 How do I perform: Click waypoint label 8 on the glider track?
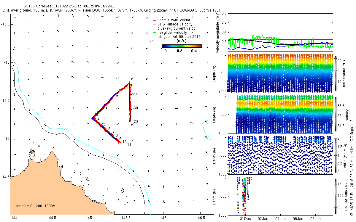117,135
